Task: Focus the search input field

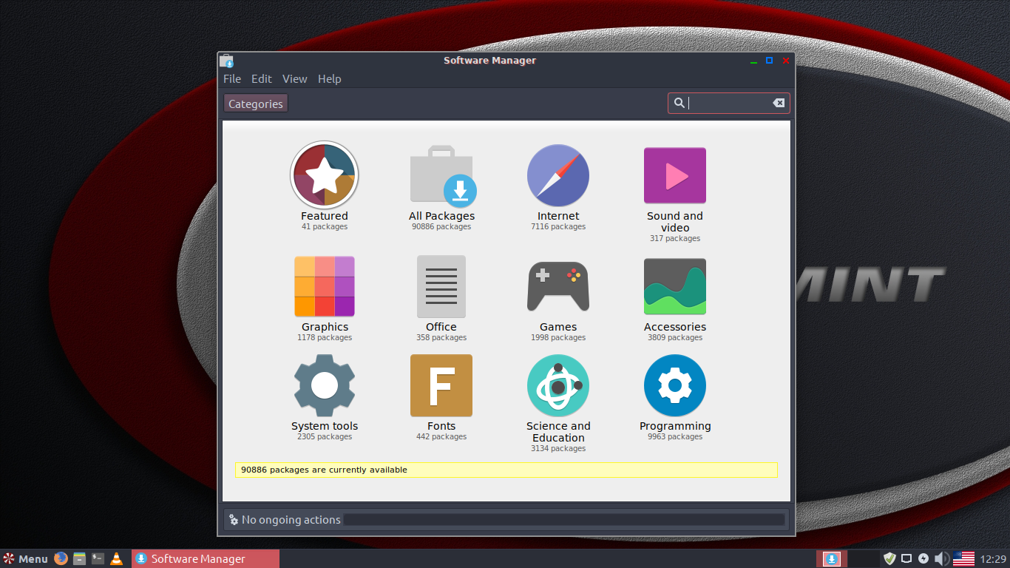Action: 729,104
